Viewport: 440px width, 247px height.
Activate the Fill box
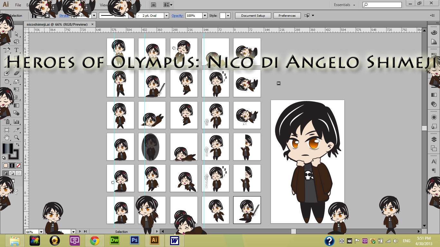7,148
